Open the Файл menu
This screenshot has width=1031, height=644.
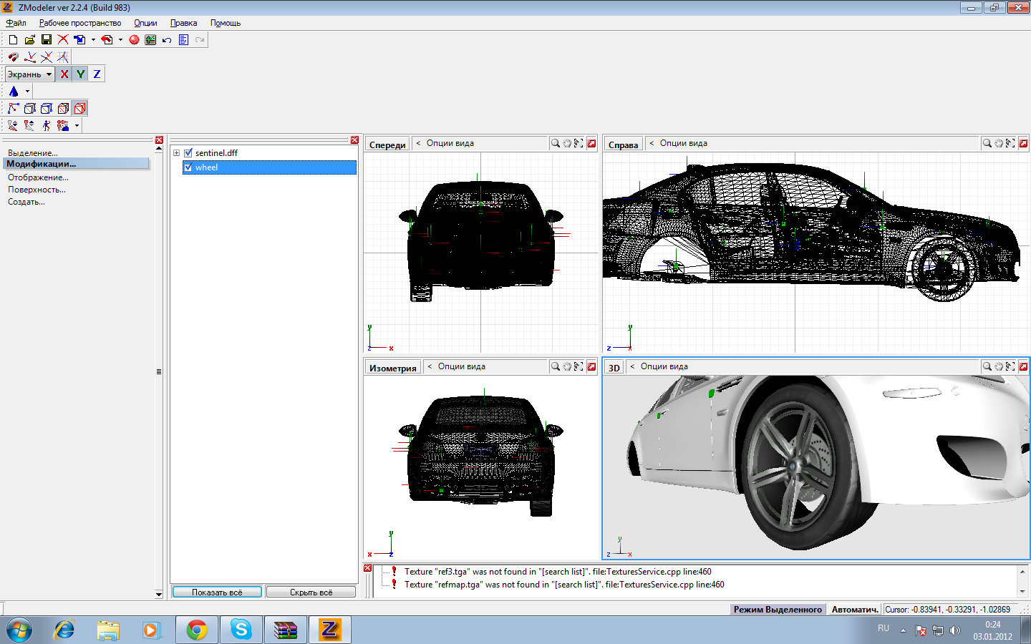[16, 23]
